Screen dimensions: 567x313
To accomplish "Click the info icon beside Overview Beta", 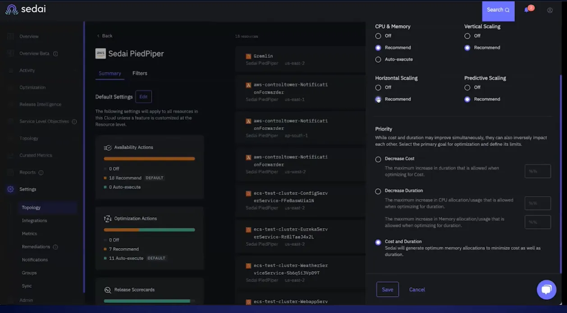I will pos(55,54).
